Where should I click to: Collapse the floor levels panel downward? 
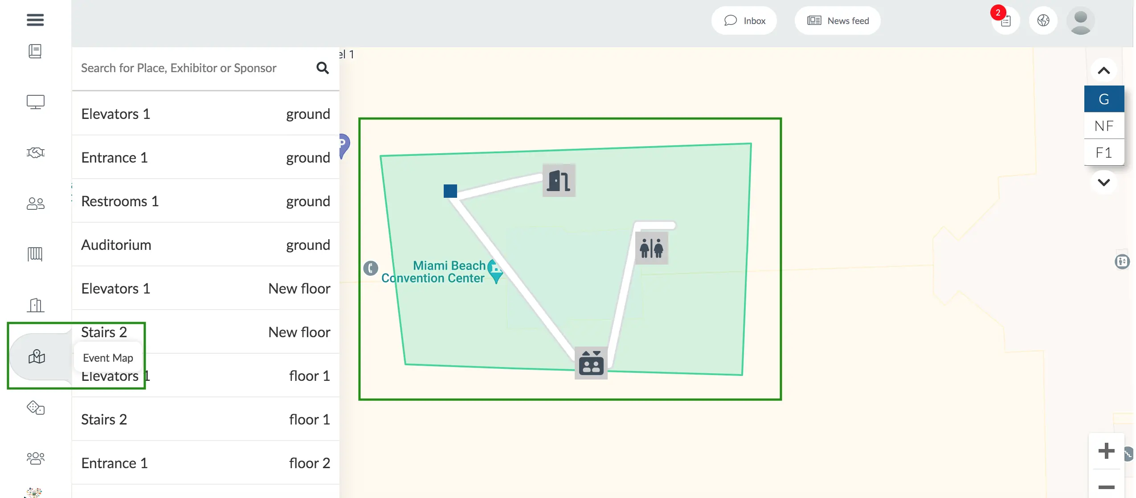[1104, 182]
